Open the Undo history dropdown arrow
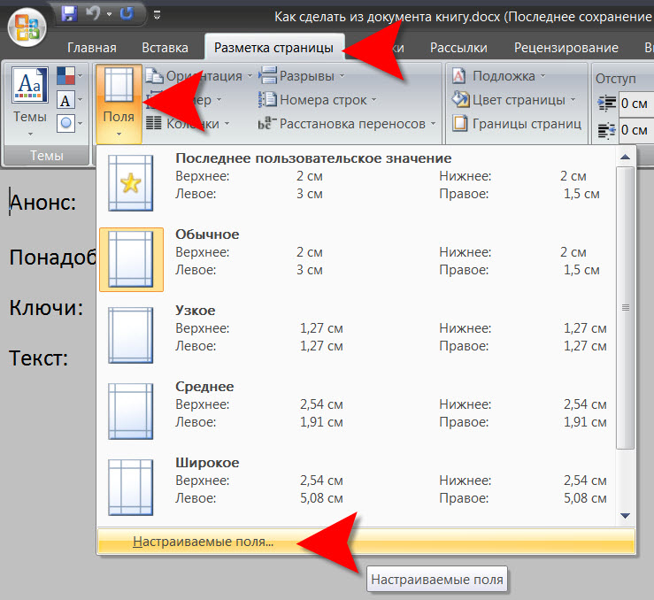 pyautogui.click(x=109, y=14)
